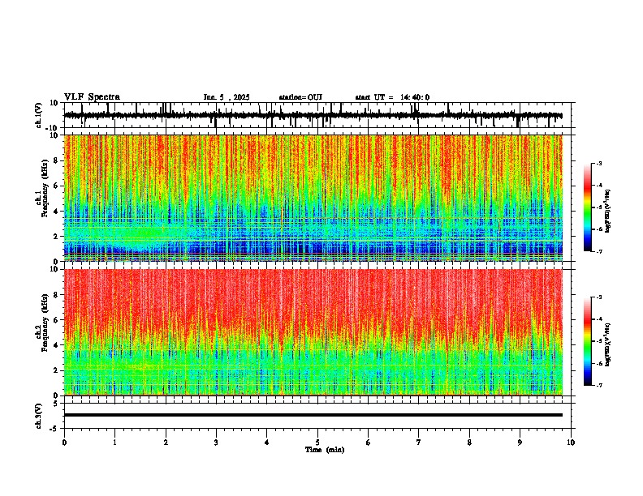
Task: Click the ch.1 spectrogram color bar
Action: [x=587, y=207]
